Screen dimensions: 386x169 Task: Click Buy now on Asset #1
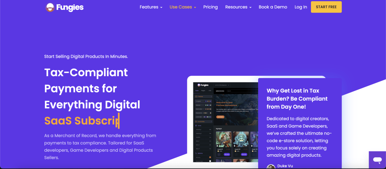pos(227,154)
